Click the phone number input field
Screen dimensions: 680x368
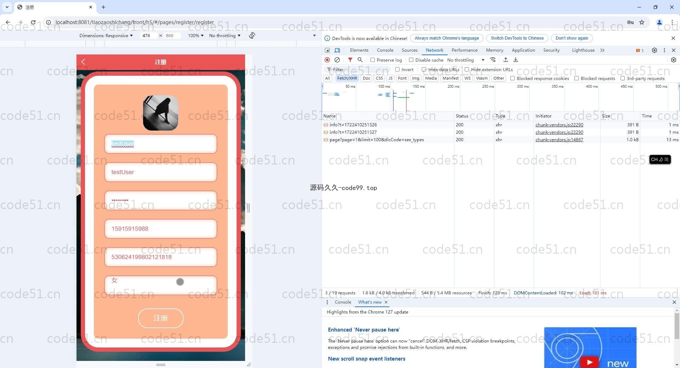coord(161,229)
